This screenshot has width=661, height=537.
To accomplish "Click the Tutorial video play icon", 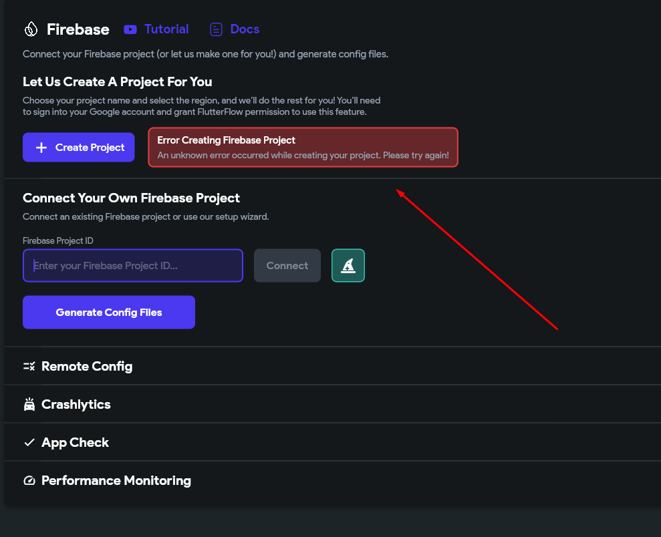I will click(x=130, y=29).
